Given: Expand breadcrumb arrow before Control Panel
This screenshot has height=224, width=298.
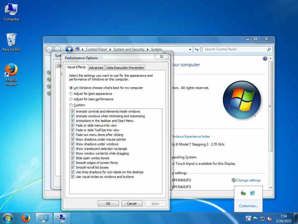Looking at the screenshot, I should (x=83, y=49).
